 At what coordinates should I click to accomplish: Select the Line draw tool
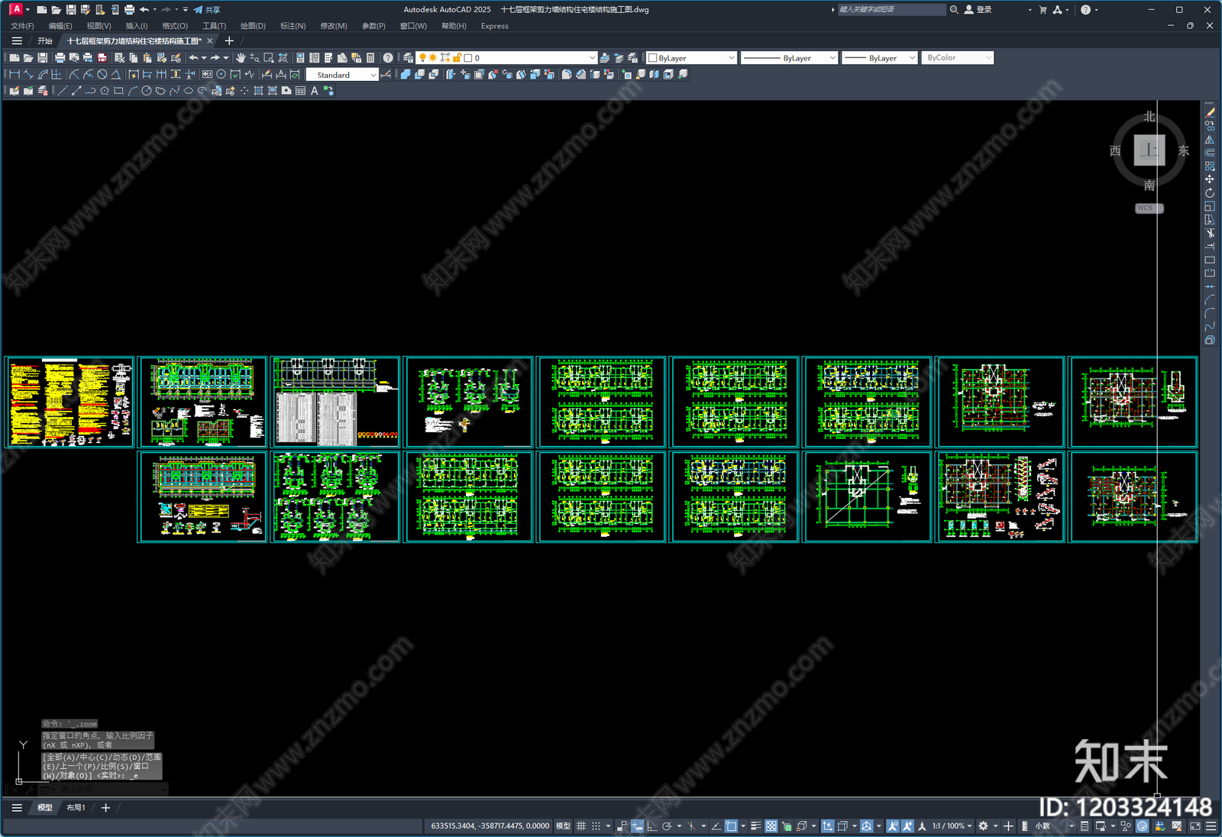tap(63, 91)
